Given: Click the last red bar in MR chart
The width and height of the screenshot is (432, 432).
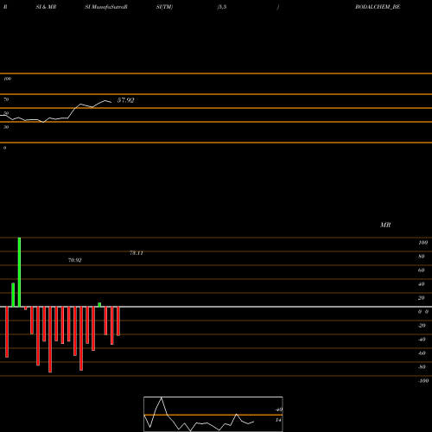Looking at the screenshot, I should pyautogui.click(x=118, y=321).
